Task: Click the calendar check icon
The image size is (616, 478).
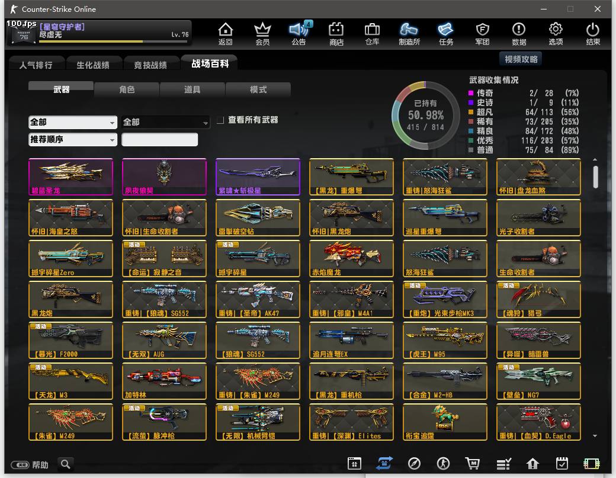Action: coord(562,463)
